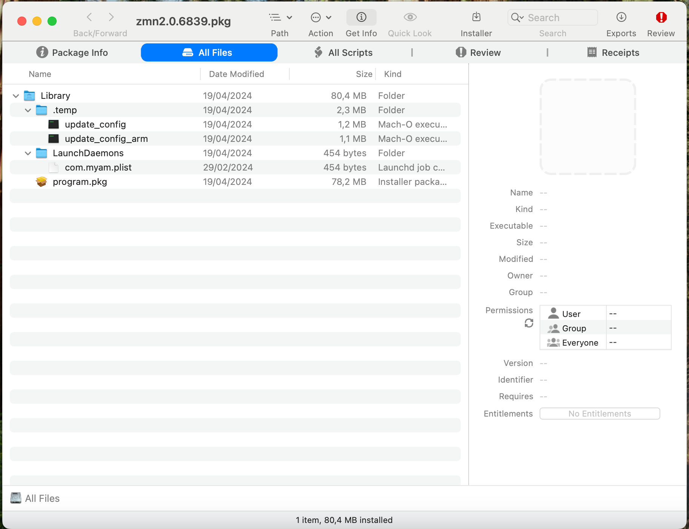View the Review warnings badge
The width and height of the screenshot is (689, 529).
(660, 17)
